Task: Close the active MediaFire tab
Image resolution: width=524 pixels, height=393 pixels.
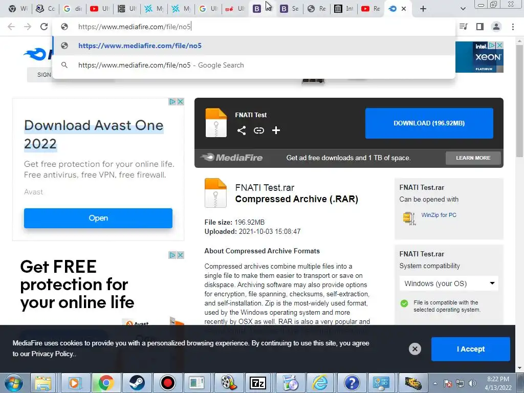Action: click(404, 9)
